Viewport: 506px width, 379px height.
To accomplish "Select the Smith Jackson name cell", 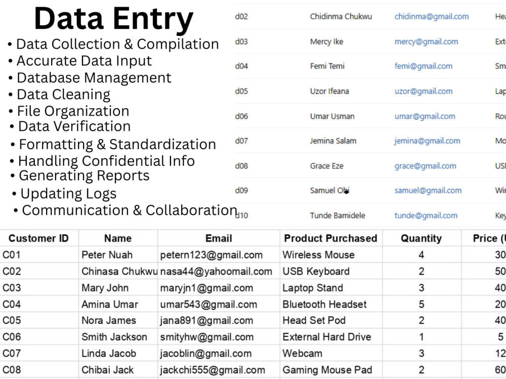I will [118, 337].
